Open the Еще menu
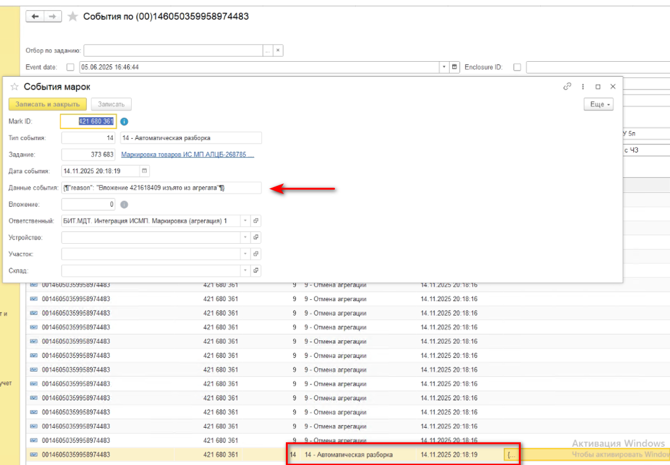The height and width of the screenshot is (465, 670). click(x=598, y=105)
